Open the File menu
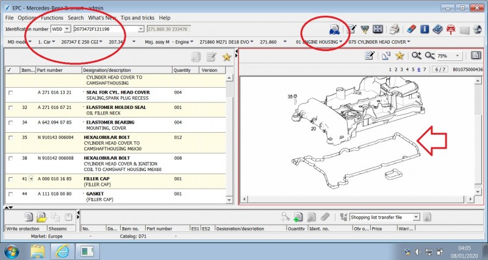 9,18
